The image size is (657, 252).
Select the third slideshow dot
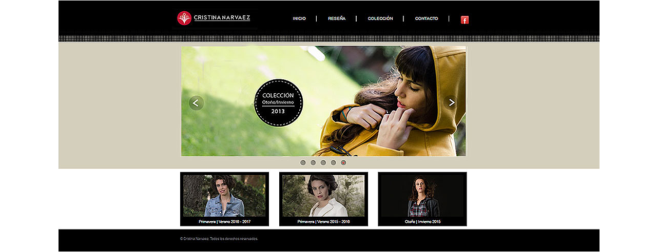click(x=323, y=163)
